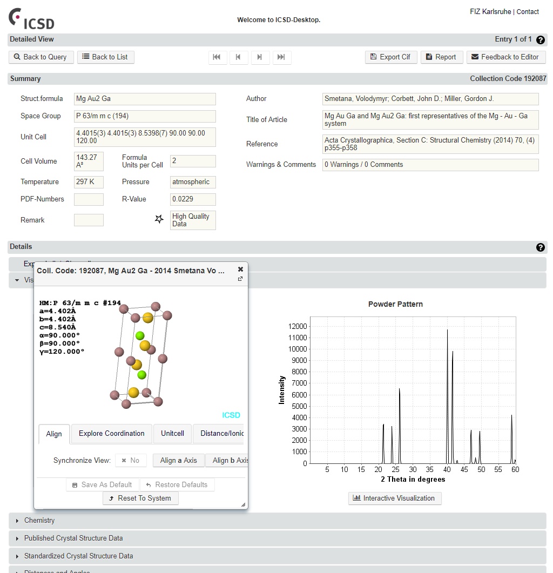Jump to first entry
The height and width of the screenshot is (573, 553).
217,57
